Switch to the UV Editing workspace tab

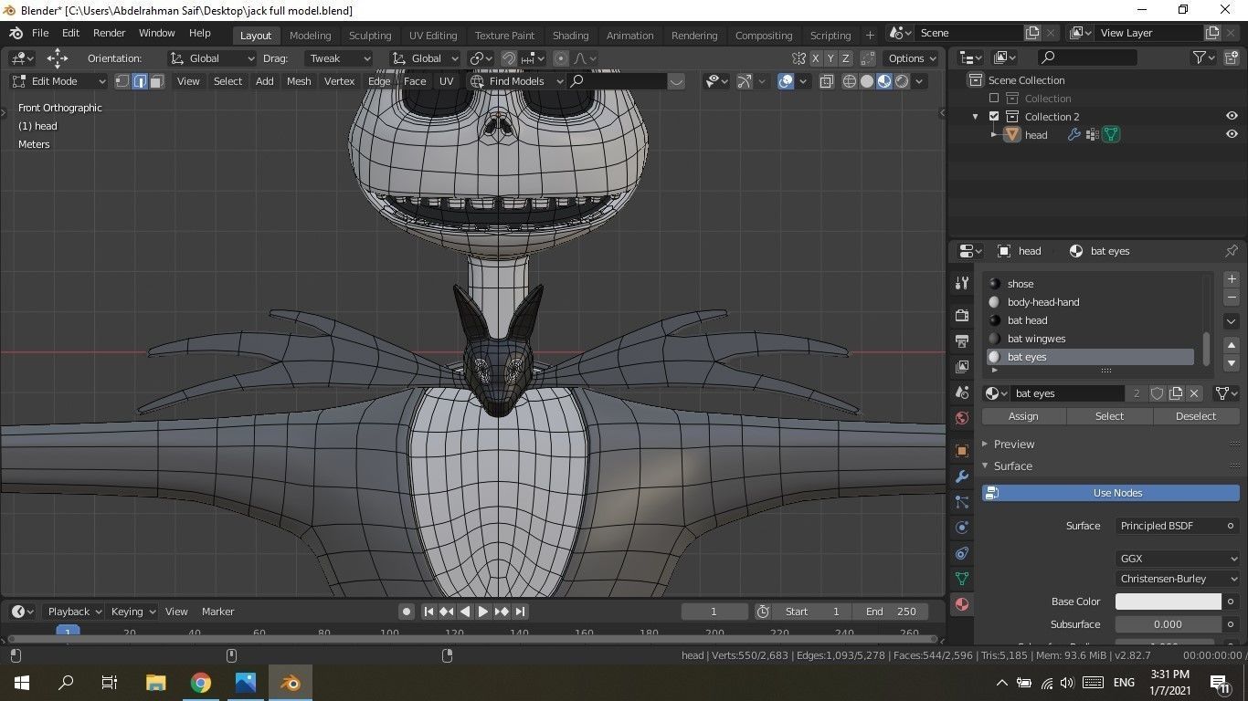433,36
